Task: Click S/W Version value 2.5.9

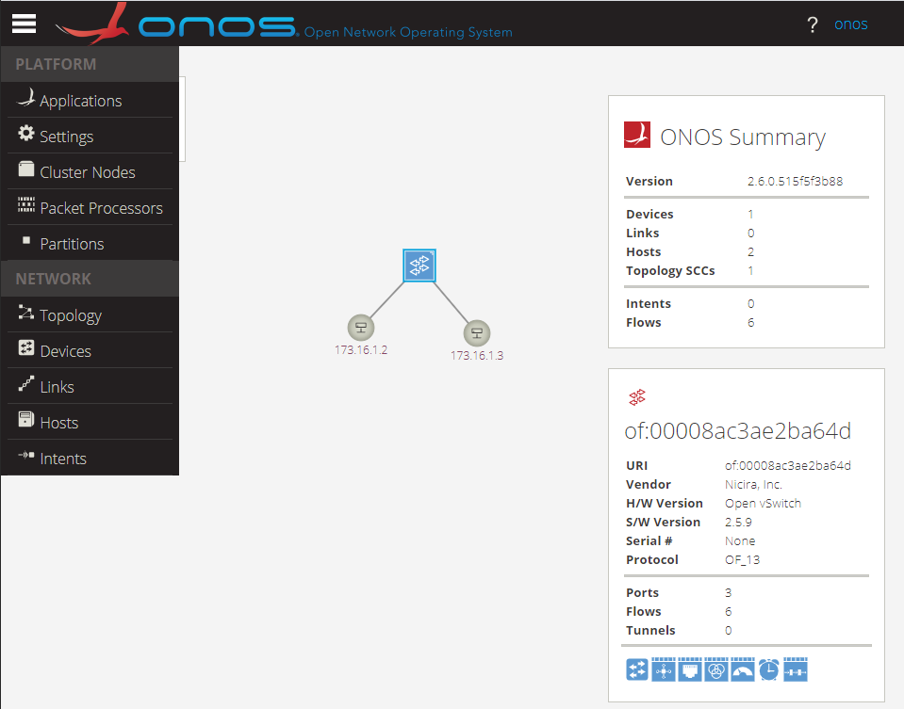Action: click(x=738, y=523)
